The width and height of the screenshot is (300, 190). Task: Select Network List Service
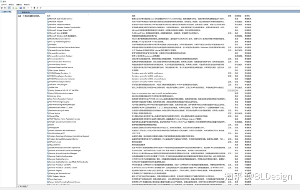(57, 59)
